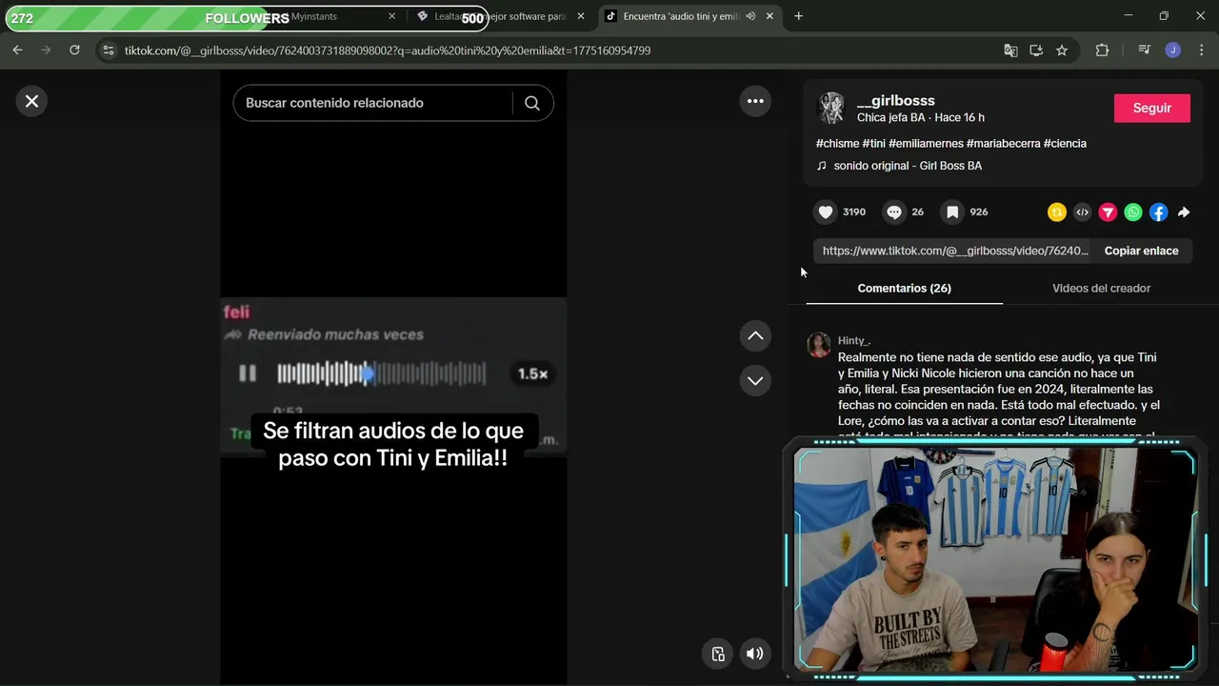
Task: Save video with bookmark icon
Action: click(951, 212)
